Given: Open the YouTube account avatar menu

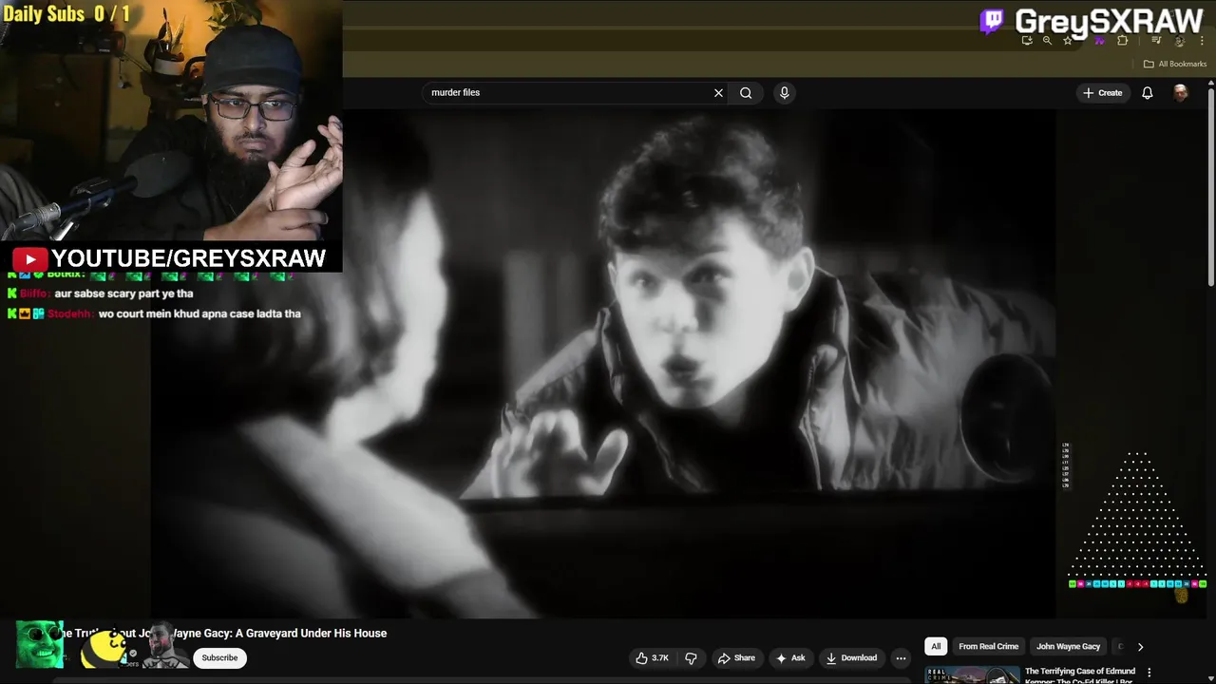Looking at the screenshot, I should [x=1180, y=92].
